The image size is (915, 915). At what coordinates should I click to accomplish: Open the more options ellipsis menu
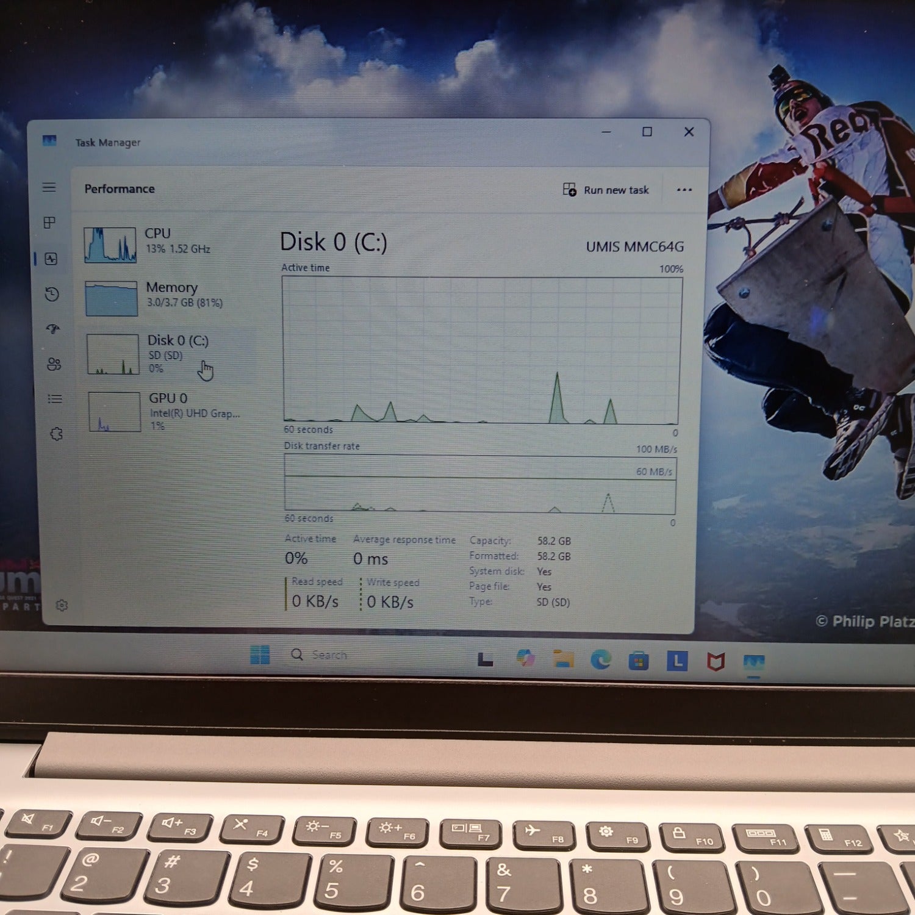pos(684,190)
